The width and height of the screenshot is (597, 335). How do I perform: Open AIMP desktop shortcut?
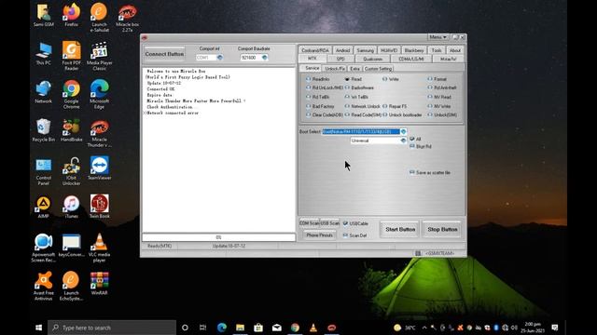point(44,207)
